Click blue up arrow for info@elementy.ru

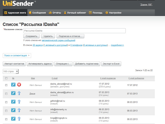19,110
